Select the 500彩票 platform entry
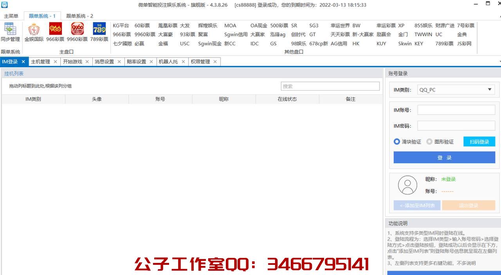 279,25
